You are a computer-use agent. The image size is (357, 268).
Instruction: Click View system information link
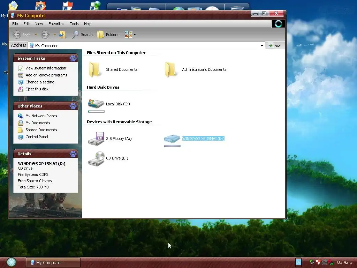click(x=46, y=68)
